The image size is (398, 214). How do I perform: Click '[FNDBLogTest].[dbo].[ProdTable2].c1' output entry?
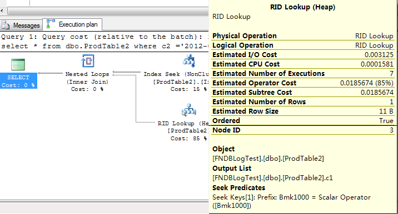click(272, 178)
